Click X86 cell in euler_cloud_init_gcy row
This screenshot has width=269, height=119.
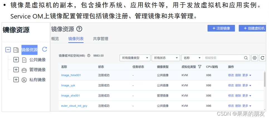209,106
